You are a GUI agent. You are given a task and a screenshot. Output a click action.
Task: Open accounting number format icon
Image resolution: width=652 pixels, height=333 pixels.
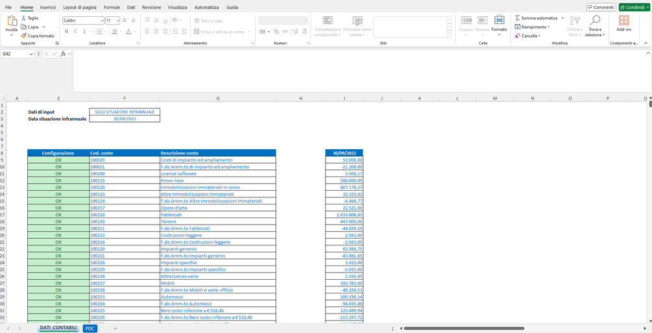coord(262,32)
